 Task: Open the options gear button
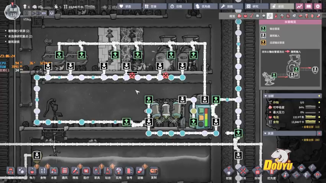(318, 7)
